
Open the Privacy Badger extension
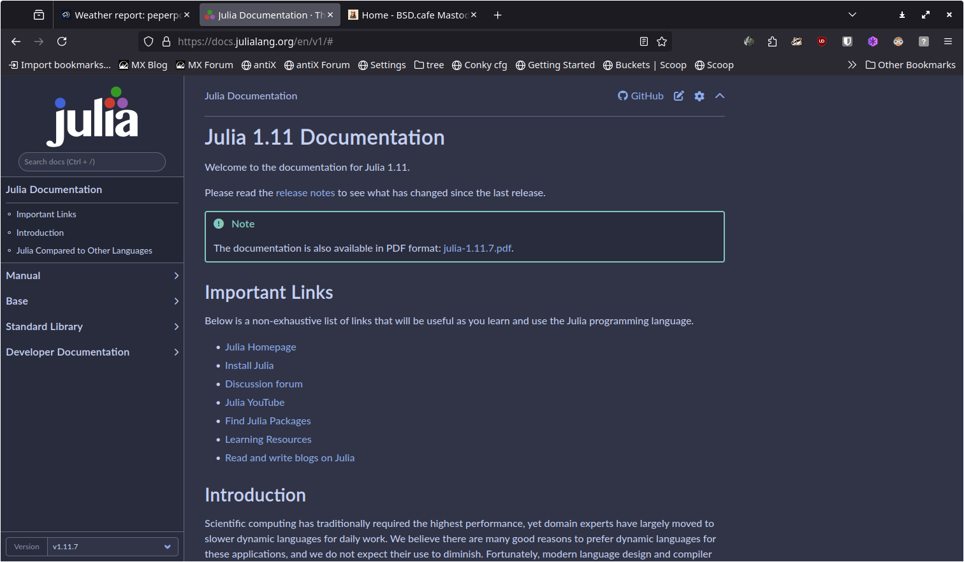click(796, 41)
